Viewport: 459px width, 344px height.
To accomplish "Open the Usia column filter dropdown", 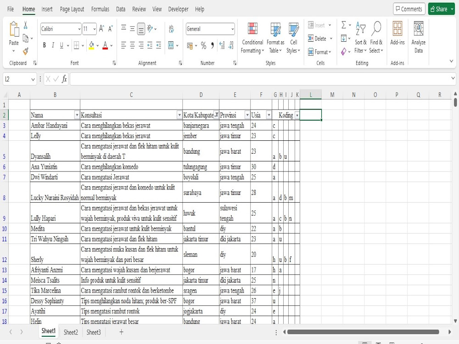I will click(269, 115).
